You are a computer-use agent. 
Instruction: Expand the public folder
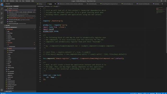(20, 41)
